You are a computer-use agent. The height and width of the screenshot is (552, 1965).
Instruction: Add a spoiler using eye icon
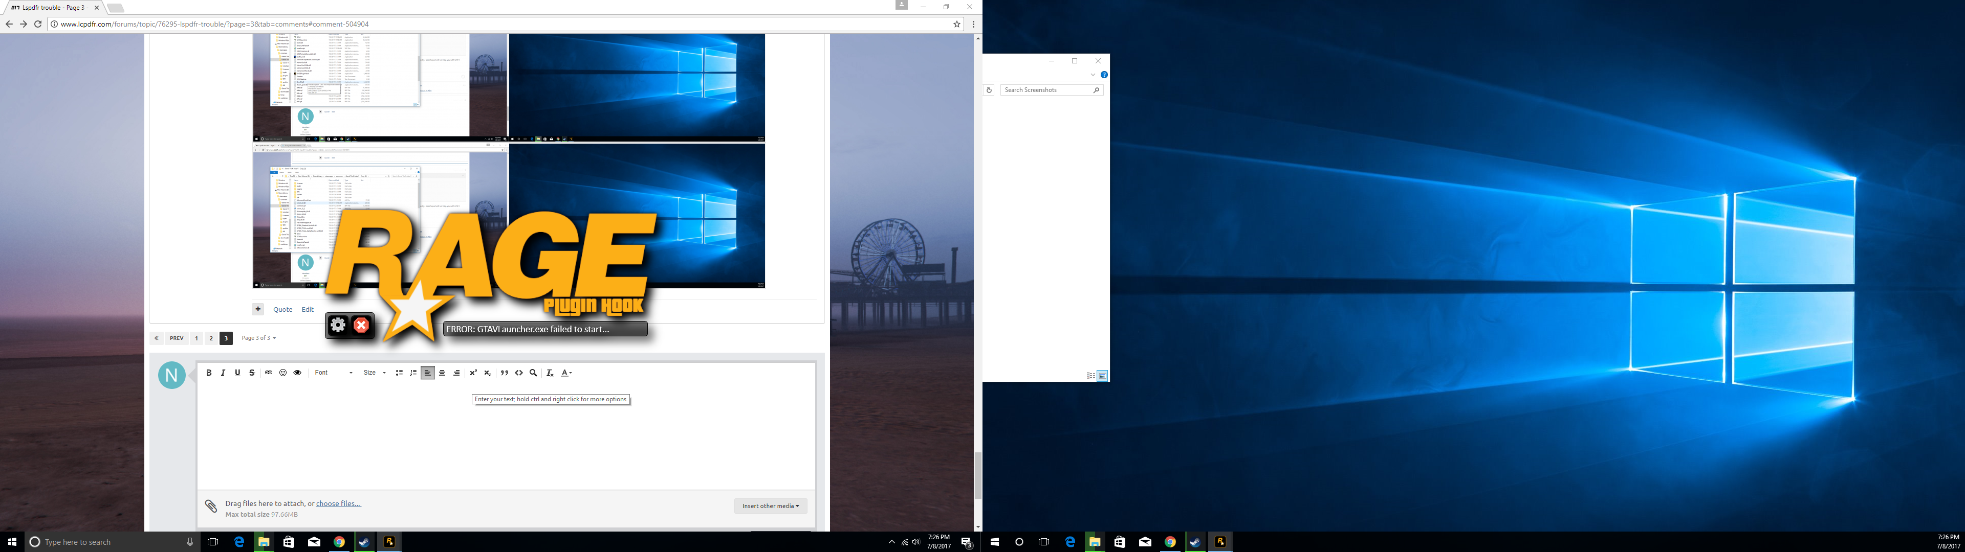(297, 373)
